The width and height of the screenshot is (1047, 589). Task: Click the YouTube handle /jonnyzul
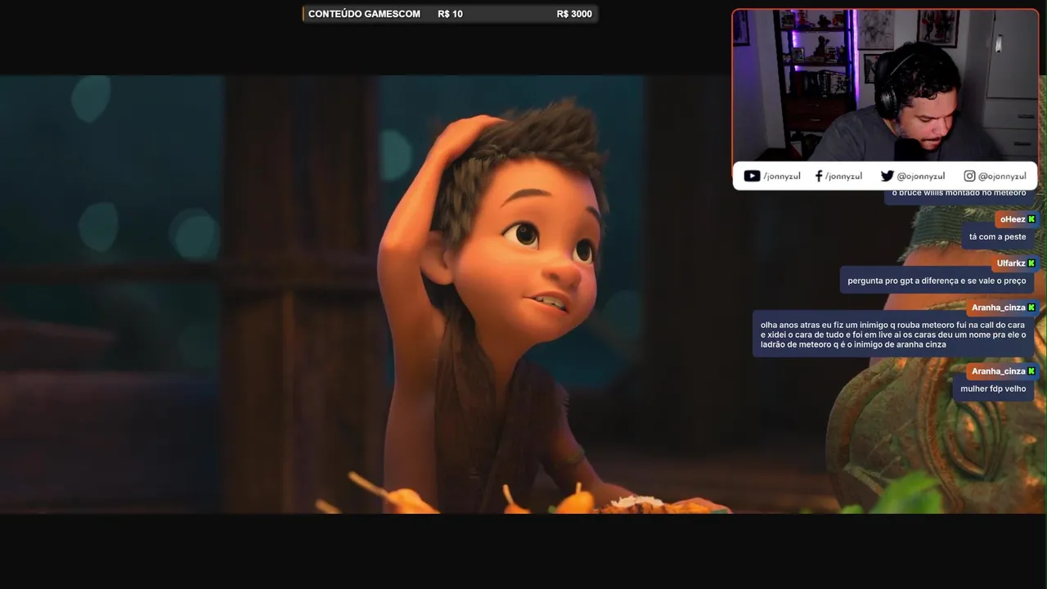(781, 176)
